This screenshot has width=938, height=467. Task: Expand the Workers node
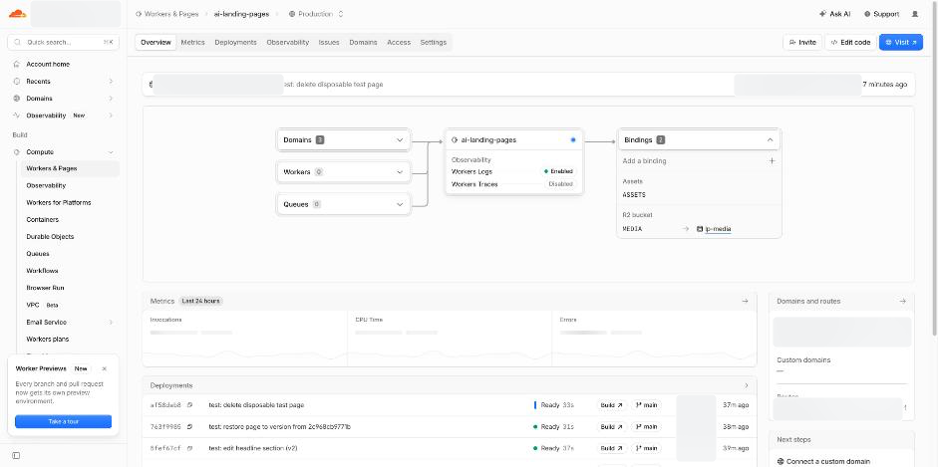[x=400, y=172]
